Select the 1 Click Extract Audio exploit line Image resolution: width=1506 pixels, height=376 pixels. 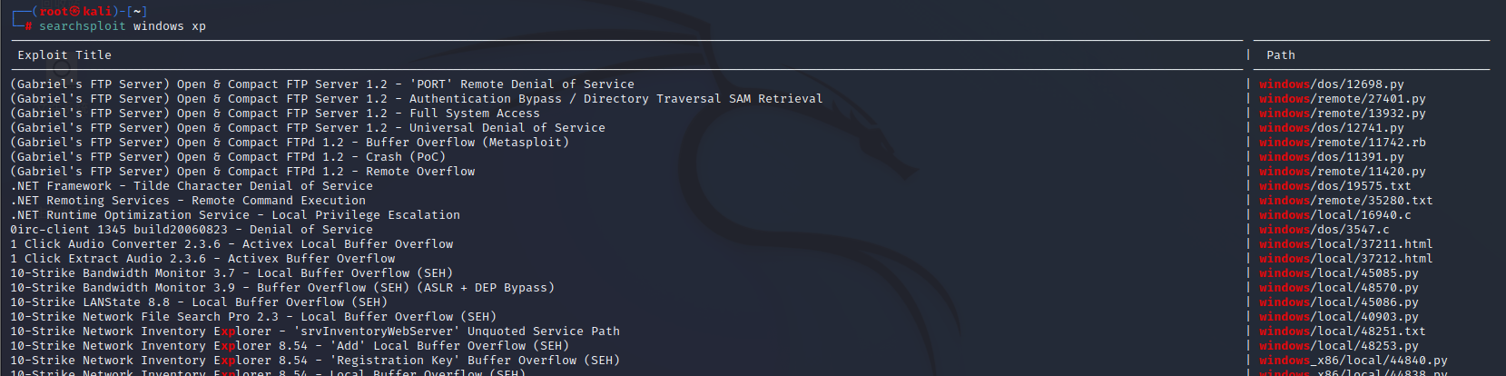(202, 259)
